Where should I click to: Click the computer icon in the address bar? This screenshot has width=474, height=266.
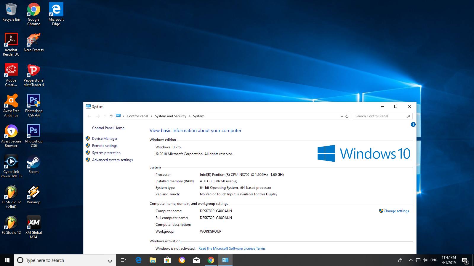(x=118, y=116)
